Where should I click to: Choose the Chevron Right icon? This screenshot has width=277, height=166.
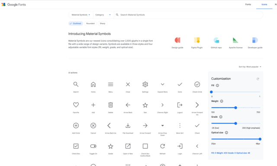pyautogui.click(x=163, y=105)
